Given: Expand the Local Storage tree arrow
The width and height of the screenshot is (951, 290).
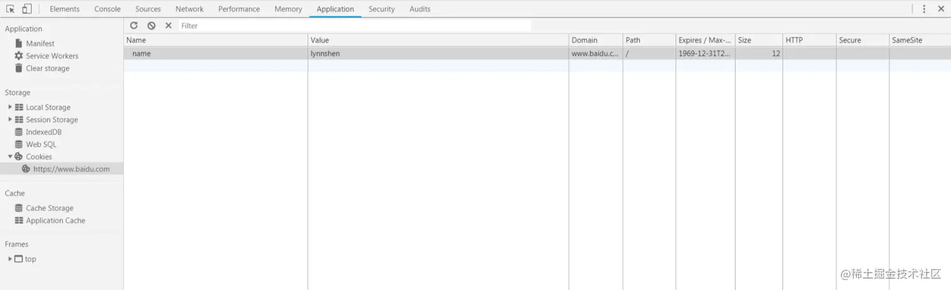Looking at the screenshot, I should click(10, 107).
